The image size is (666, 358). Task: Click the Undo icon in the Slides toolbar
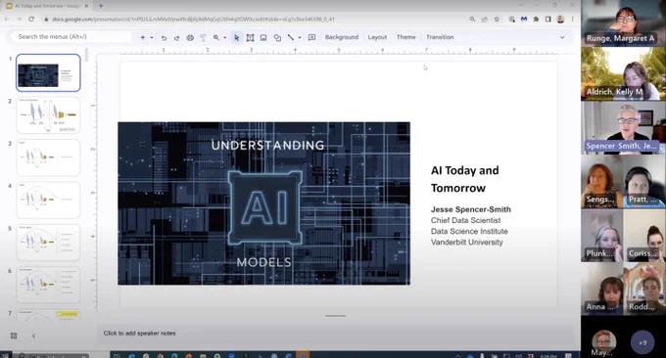tap(164, 38)
